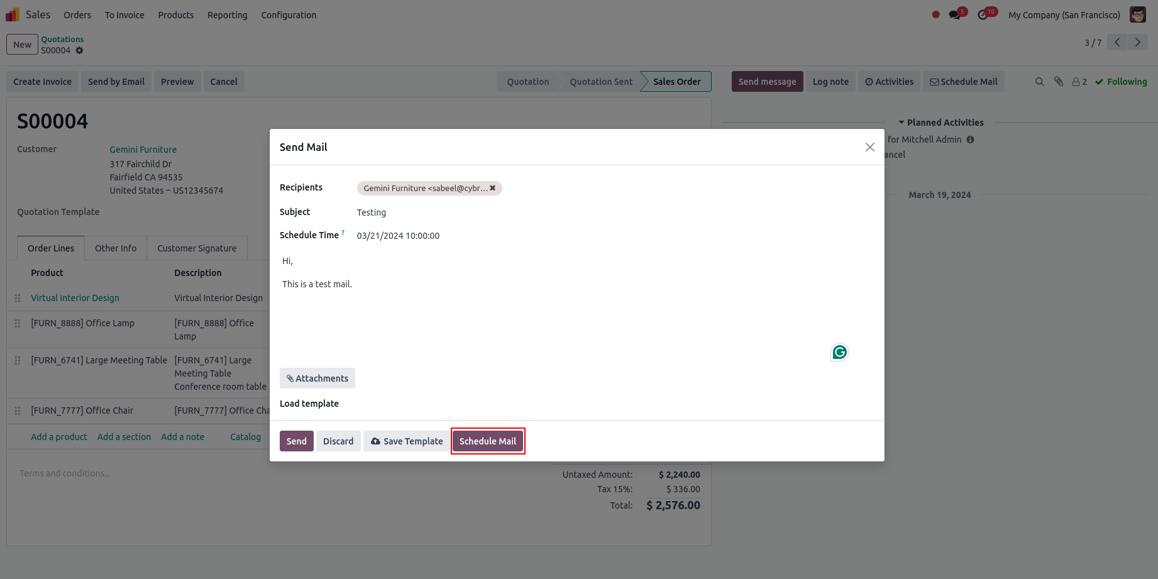Click the New record button
Image resolution: width=1158 pixels, height=579 pixels.
[22, 45]
